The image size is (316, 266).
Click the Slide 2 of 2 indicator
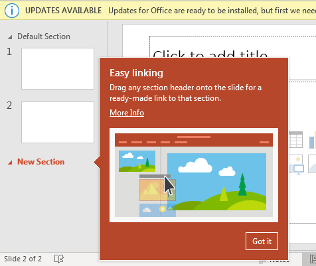pyautogui.click(x=23, y=259)
